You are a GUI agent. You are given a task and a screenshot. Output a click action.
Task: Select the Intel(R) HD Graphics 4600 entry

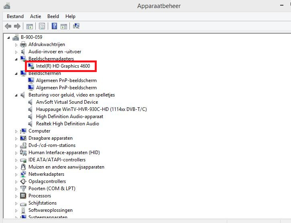(63, 66)
